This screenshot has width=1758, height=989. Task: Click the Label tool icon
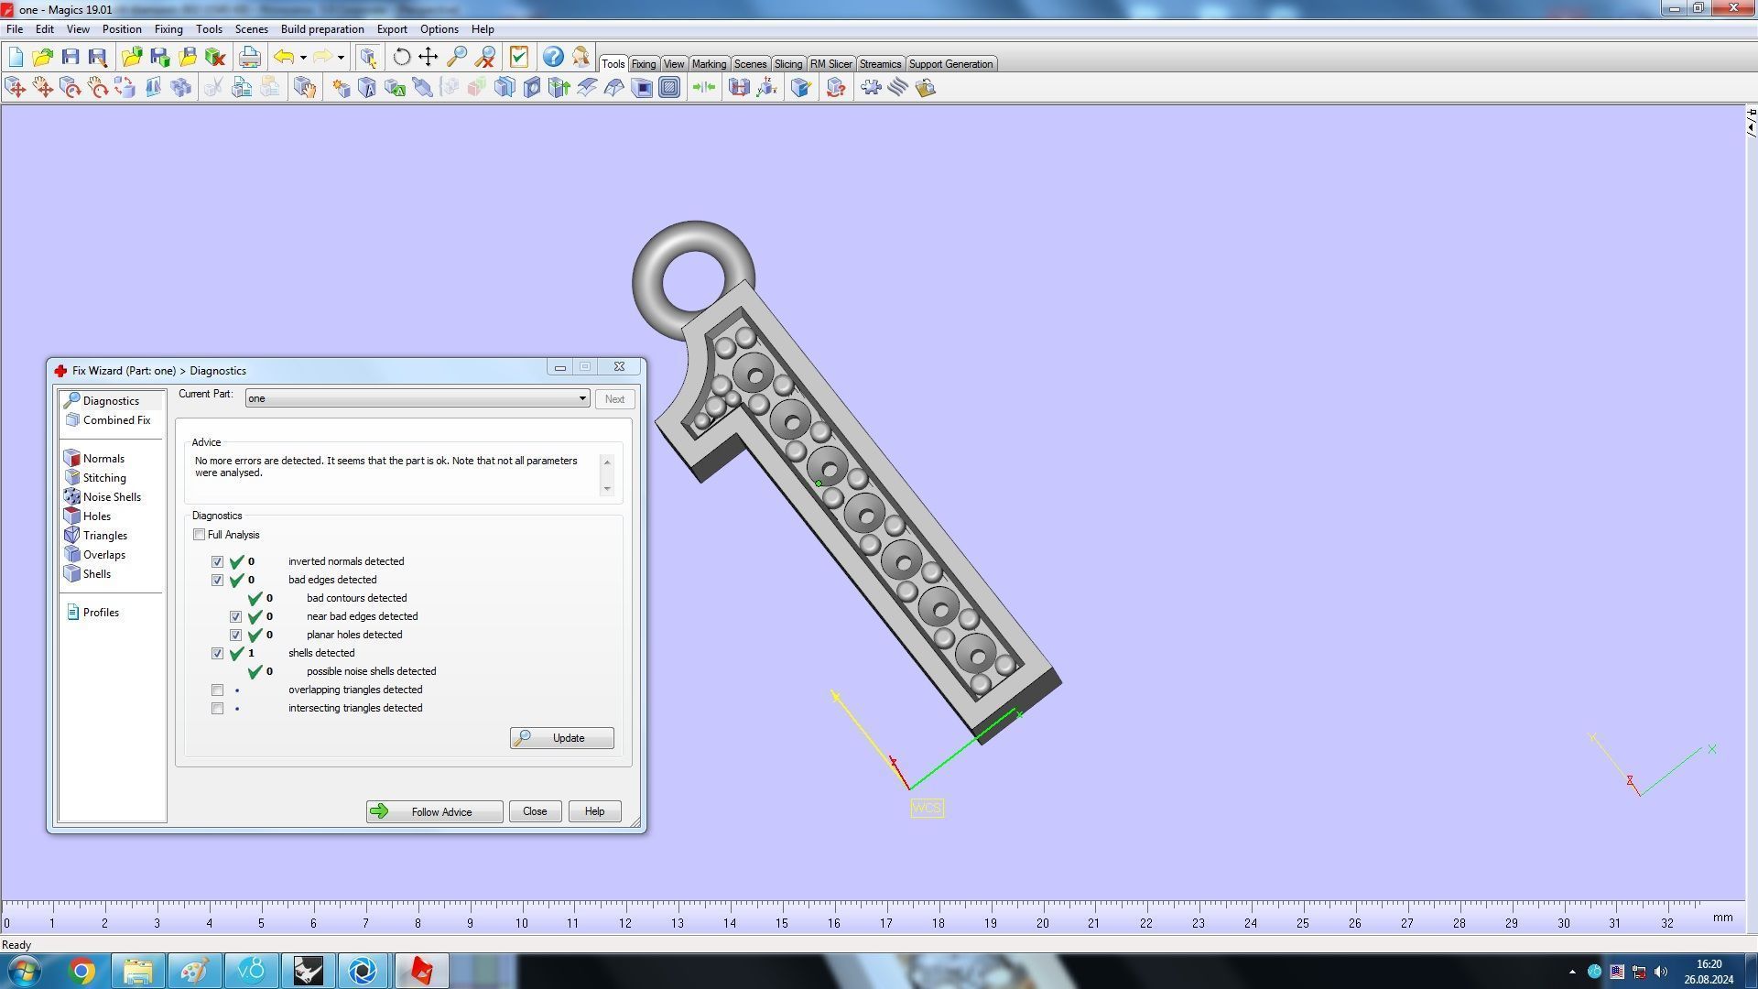point(395,88)
